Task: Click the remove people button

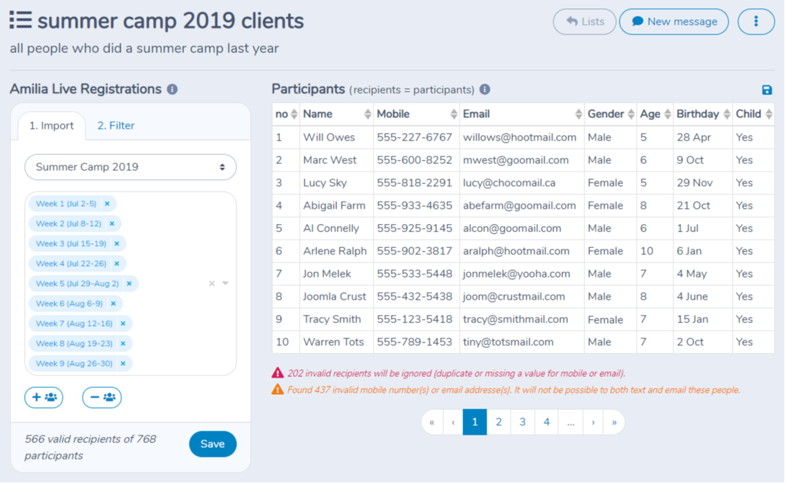Action: coord(102,398)
